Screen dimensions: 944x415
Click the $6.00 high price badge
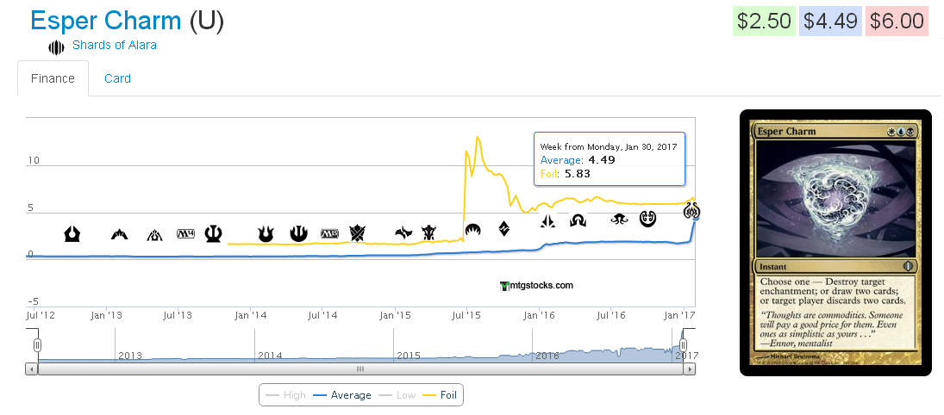pos(897,21)
